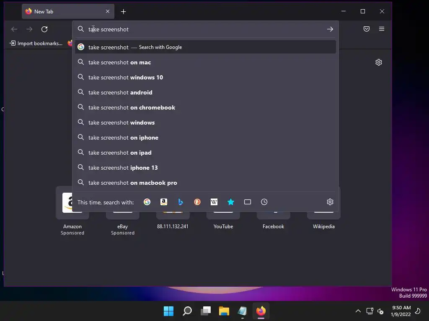Click the Reload page button

point(44,29)
